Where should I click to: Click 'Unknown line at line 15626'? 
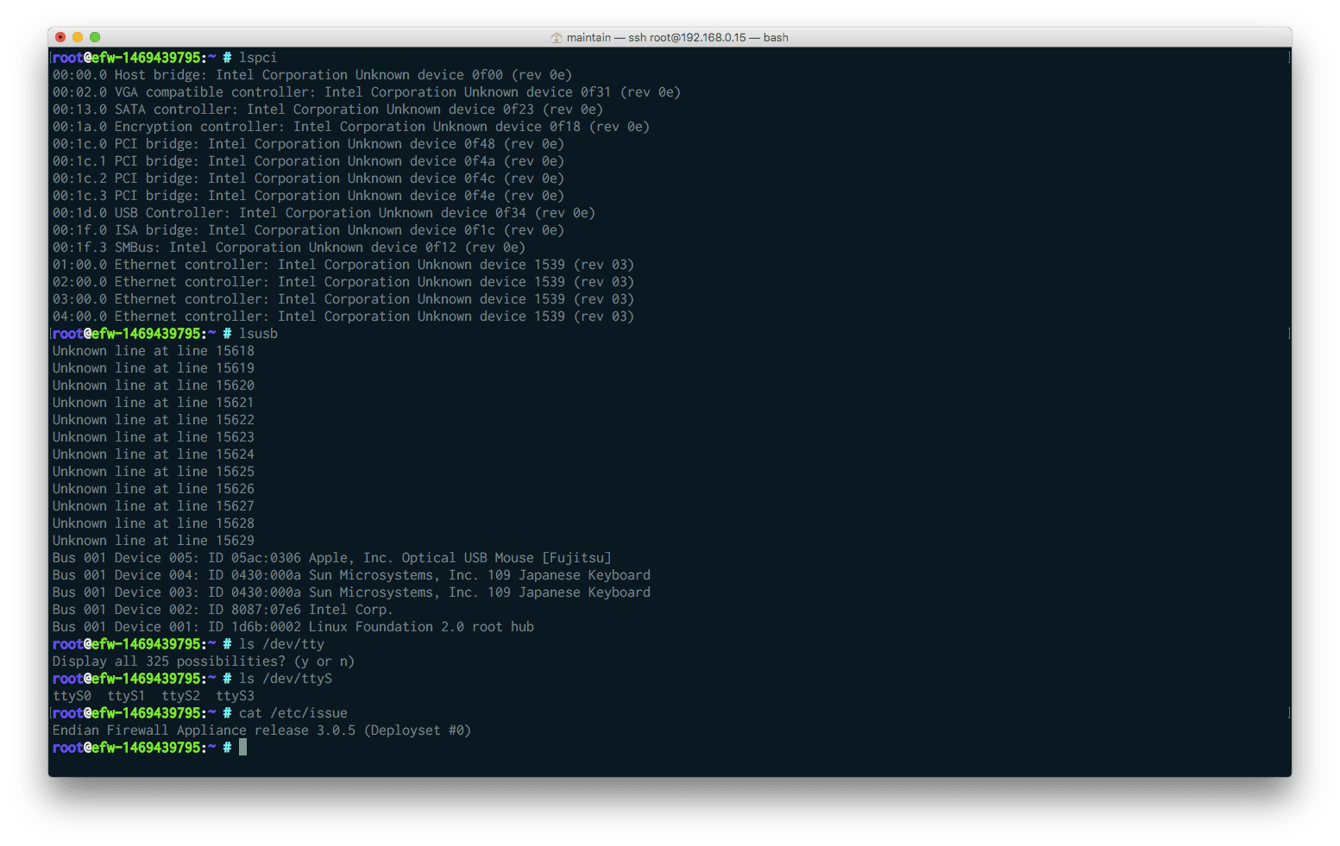(x=154, y=489)
